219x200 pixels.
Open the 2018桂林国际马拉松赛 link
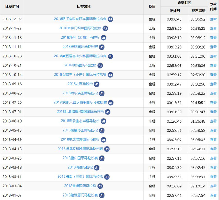pos(80,47)
